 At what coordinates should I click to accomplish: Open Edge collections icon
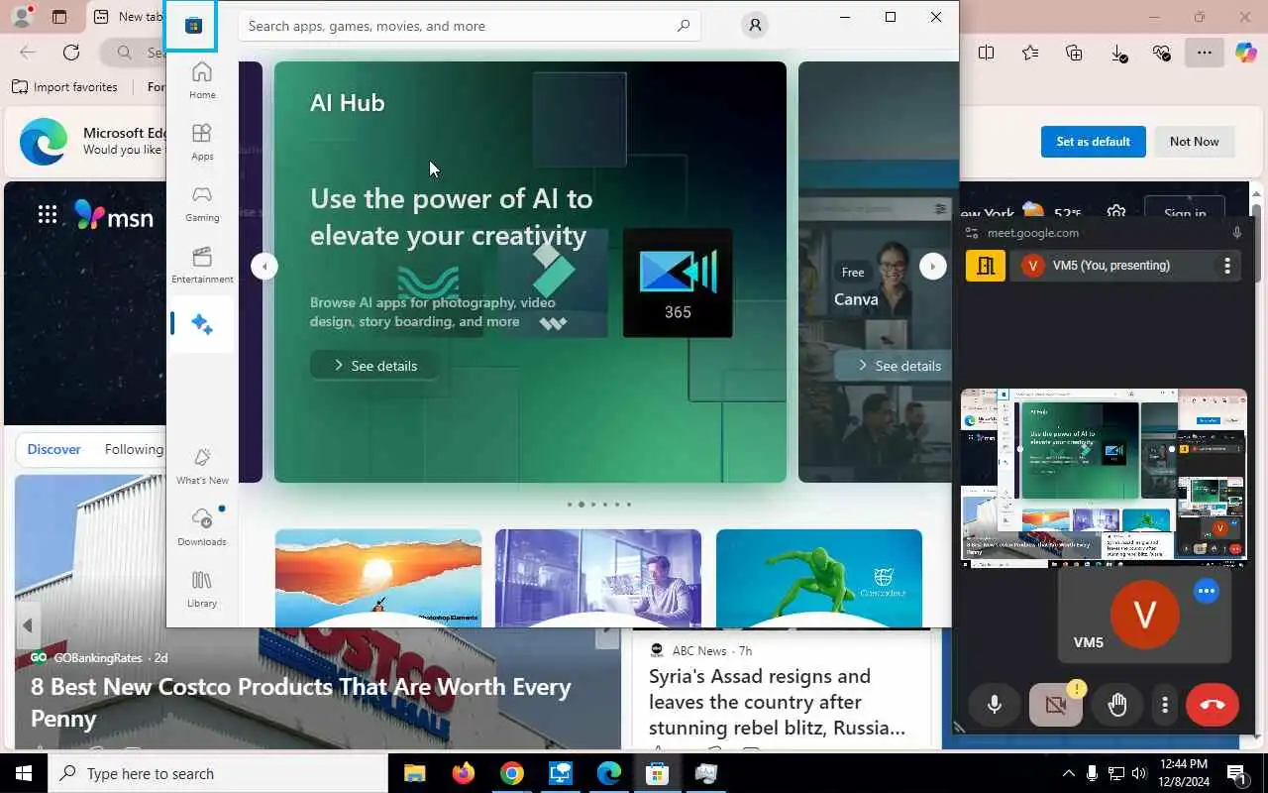(1074, 53)
